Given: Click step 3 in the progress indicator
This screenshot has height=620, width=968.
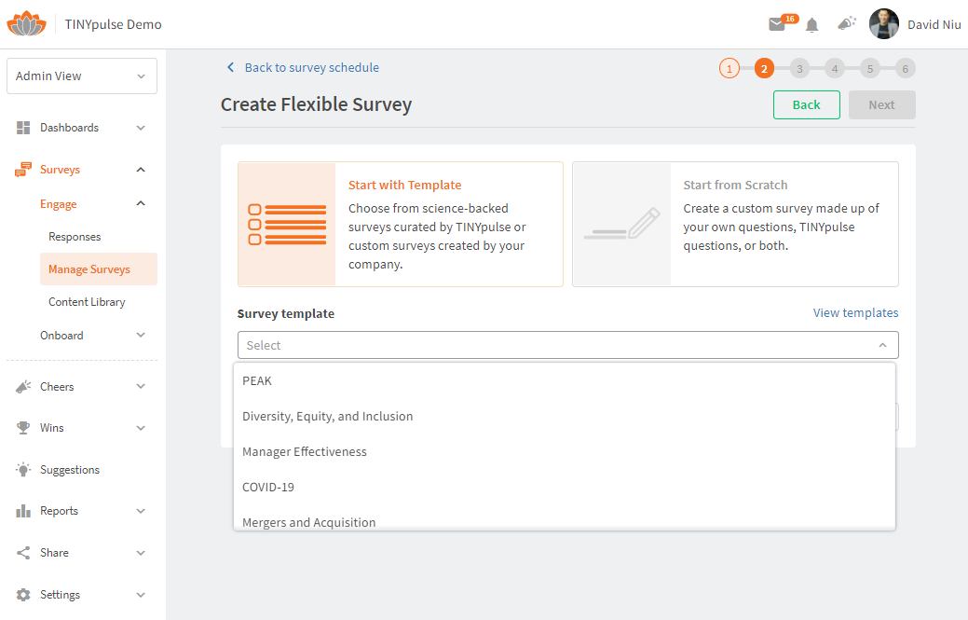Looking at the screenshot, I should pos(799,68).
